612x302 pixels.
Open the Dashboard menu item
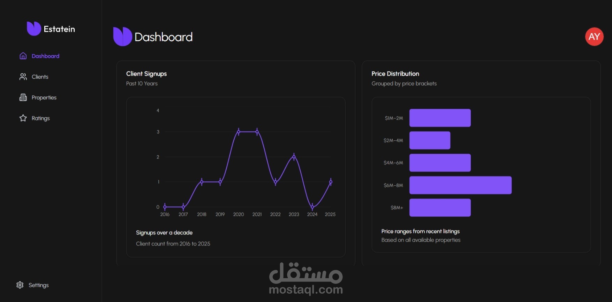coord(45,56)
